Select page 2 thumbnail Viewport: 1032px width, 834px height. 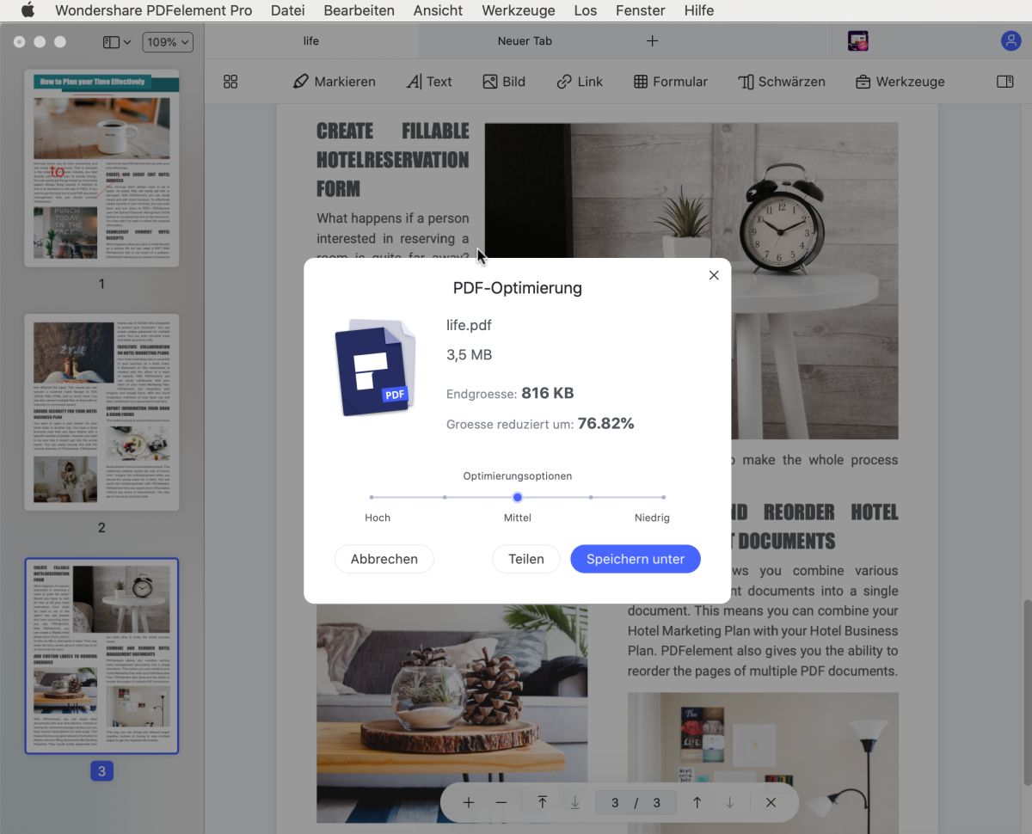[101, 412]
